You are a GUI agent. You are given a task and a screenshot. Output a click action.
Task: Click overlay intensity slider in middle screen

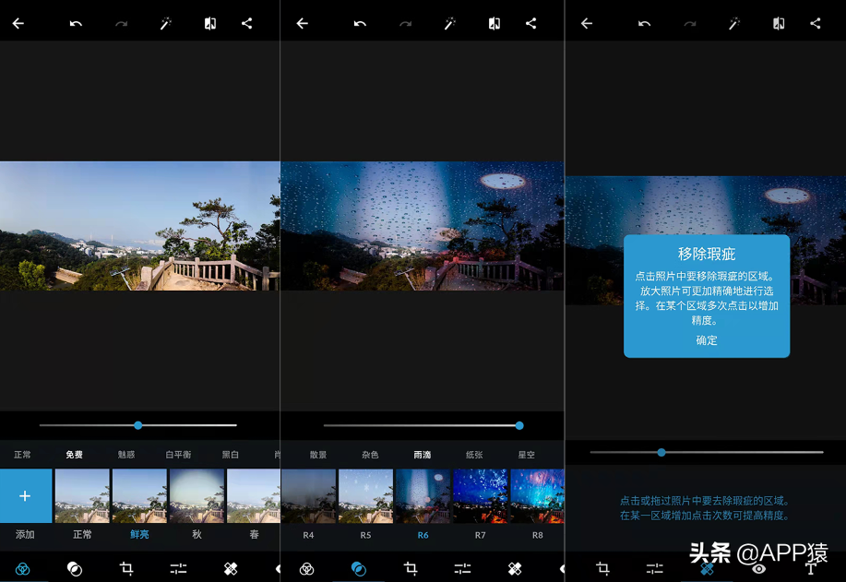423,425
